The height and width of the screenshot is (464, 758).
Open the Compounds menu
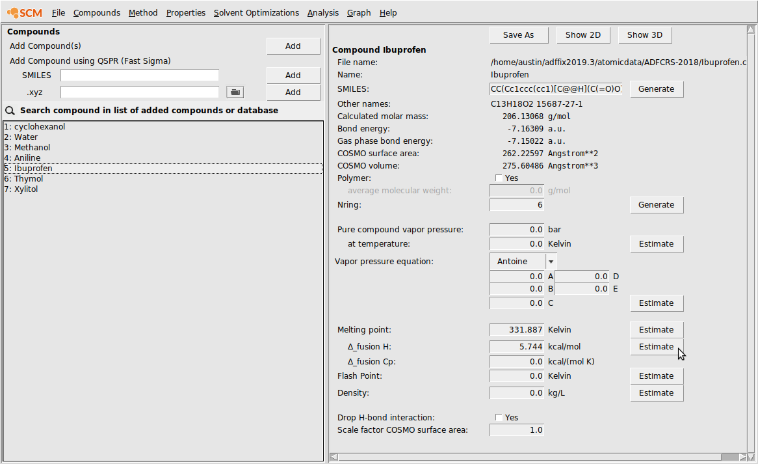(97, 12)
